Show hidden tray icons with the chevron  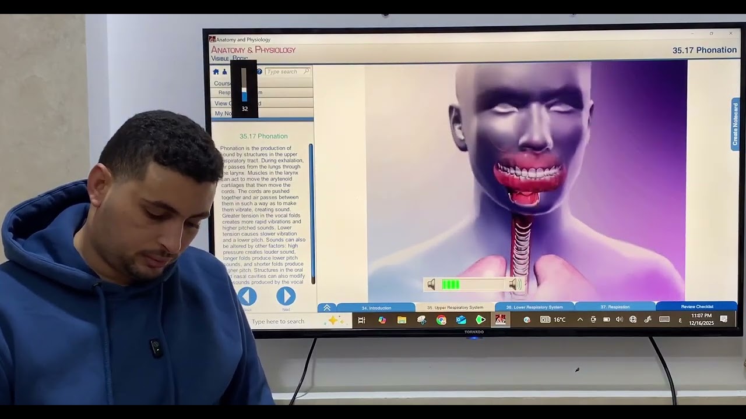tap(580, 319)
